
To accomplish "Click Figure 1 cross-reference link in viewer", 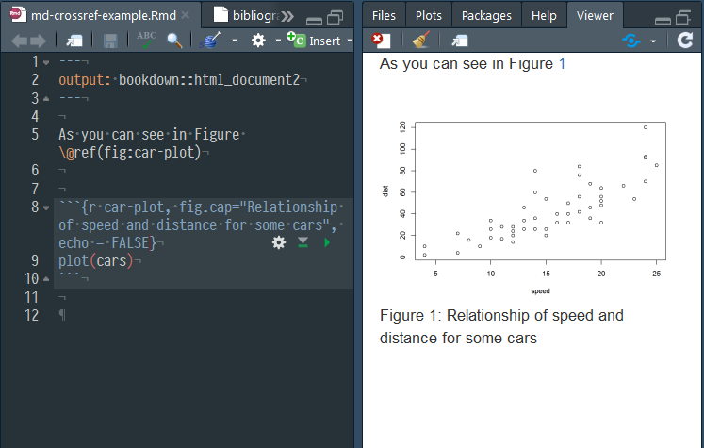I will click(x=563, y=64).
